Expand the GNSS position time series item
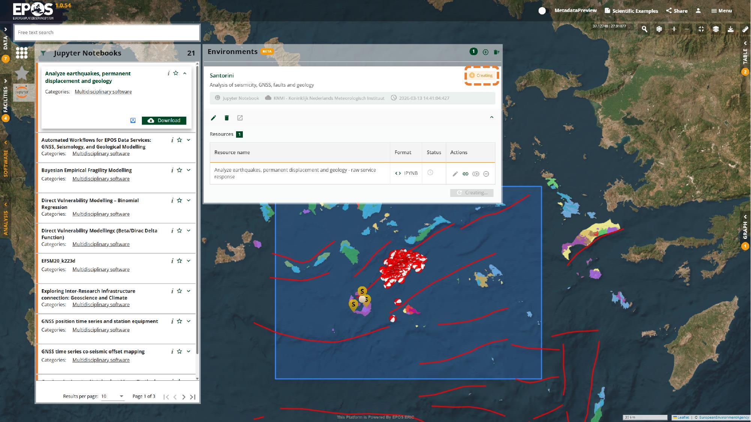This screenshot has width=751, height=422. tap(188, 321)
